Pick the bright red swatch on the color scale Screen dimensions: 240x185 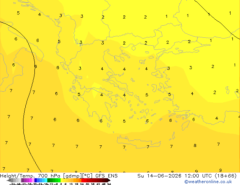[x=83, y=180]
